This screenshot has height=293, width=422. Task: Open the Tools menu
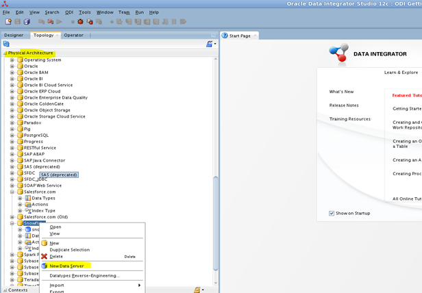[85, 12]
